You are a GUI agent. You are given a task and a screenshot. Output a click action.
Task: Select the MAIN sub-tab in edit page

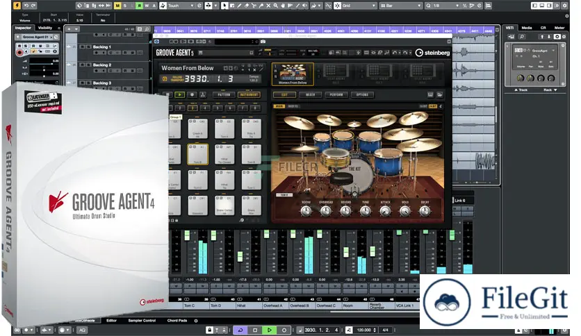[279, 106]
